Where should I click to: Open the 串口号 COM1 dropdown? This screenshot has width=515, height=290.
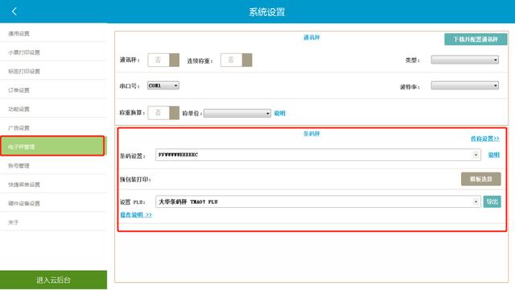pyautogui.click(x=163, y=85)
